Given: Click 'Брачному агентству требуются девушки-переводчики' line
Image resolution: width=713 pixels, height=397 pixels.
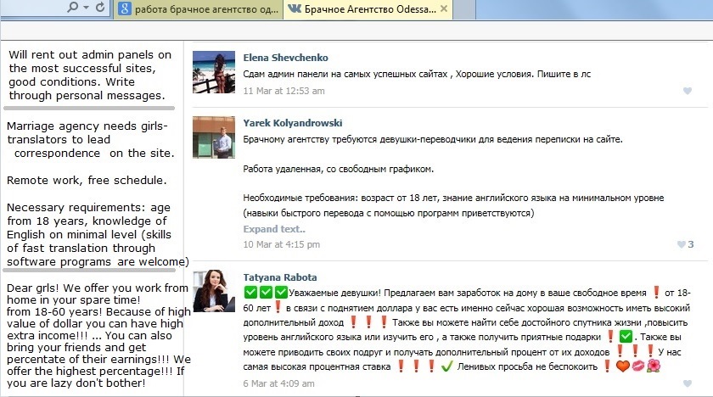Looking at the screenshot, I should tap(432, 139).
